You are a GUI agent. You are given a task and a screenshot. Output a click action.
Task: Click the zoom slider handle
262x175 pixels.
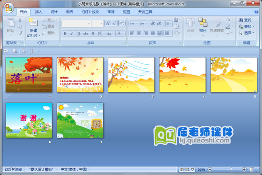(231, 169)
